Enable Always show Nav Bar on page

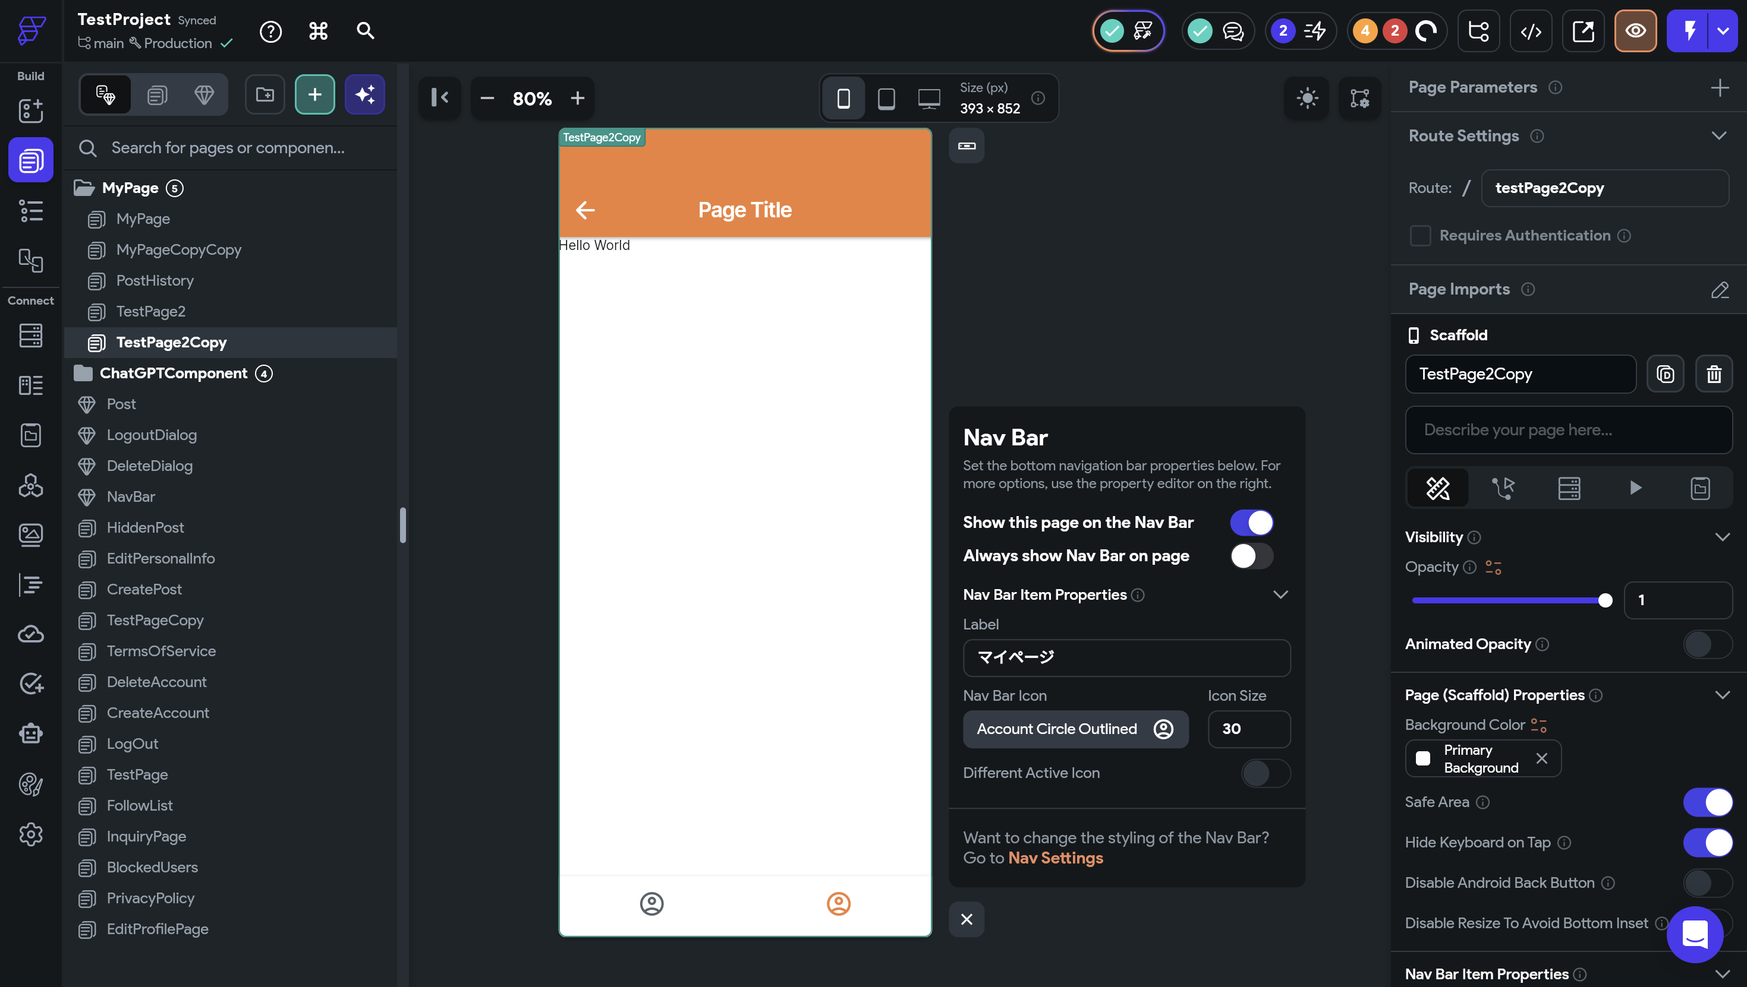pos(1251,556)
